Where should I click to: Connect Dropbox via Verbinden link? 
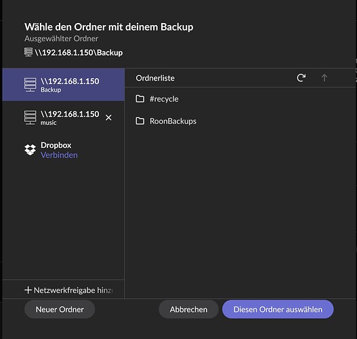[x=59, y=155]
